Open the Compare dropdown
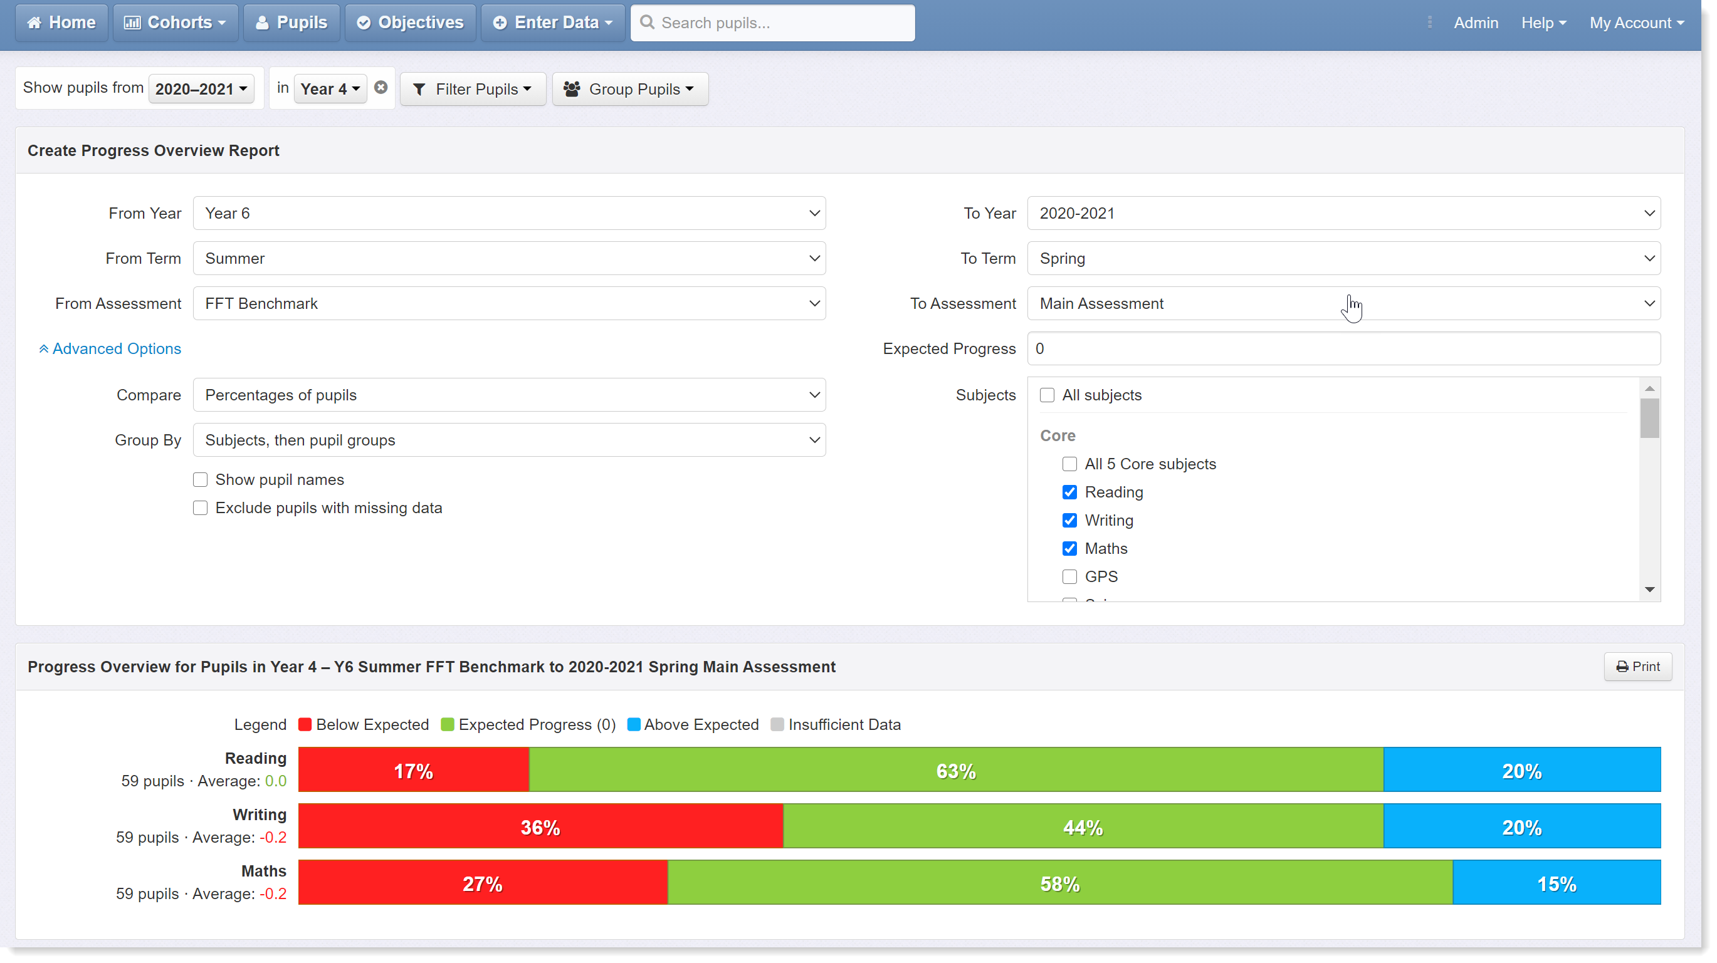This screenshot has height=963, width=1717. pos(509,395)
